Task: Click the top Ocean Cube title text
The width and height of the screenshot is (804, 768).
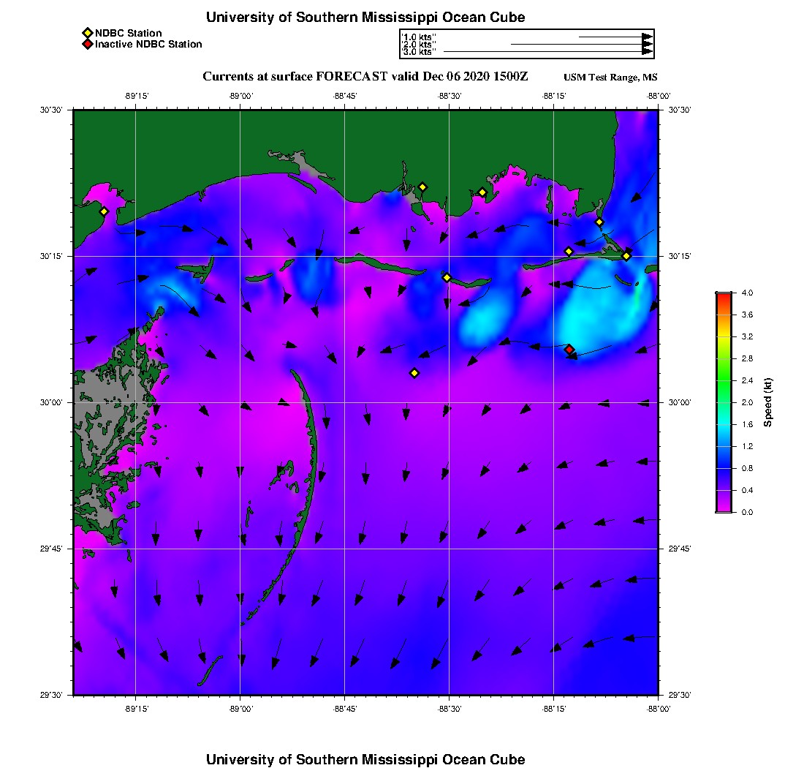Action: coord(365,17)
